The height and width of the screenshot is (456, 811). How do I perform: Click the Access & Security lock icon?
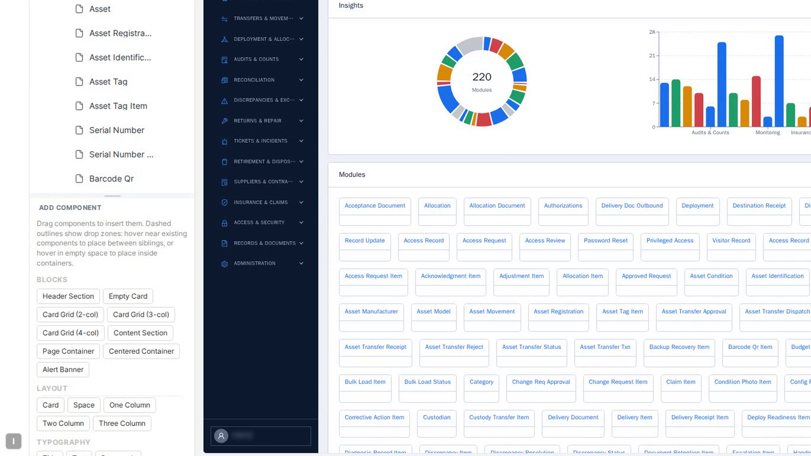224,223
